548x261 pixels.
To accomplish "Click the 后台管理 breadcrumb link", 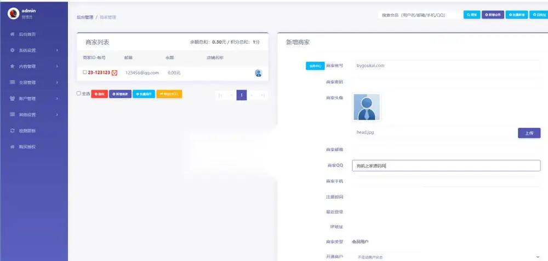I will pyautogui.click(x=85, y=17).
